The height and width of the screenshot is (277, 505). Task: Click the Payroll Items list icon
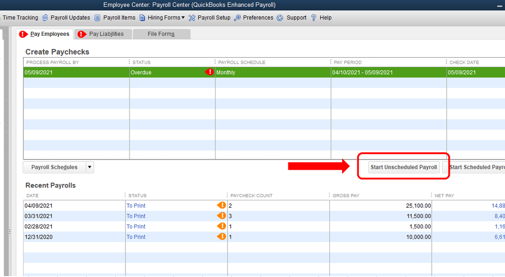(97, 18)
